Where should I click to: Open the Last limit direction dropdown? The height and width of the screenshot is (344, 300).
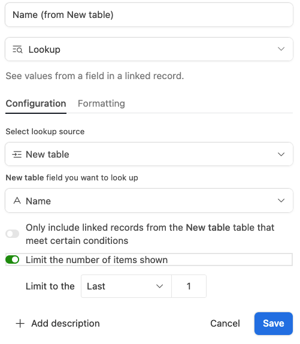(x=126, y=286)
